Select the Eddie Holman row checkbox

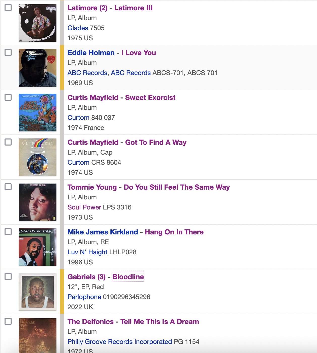coord(8,53)
